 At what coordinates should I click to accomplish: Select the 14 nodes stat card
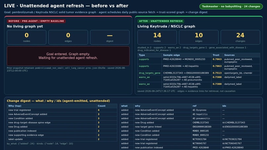click(x=157, y=37)
